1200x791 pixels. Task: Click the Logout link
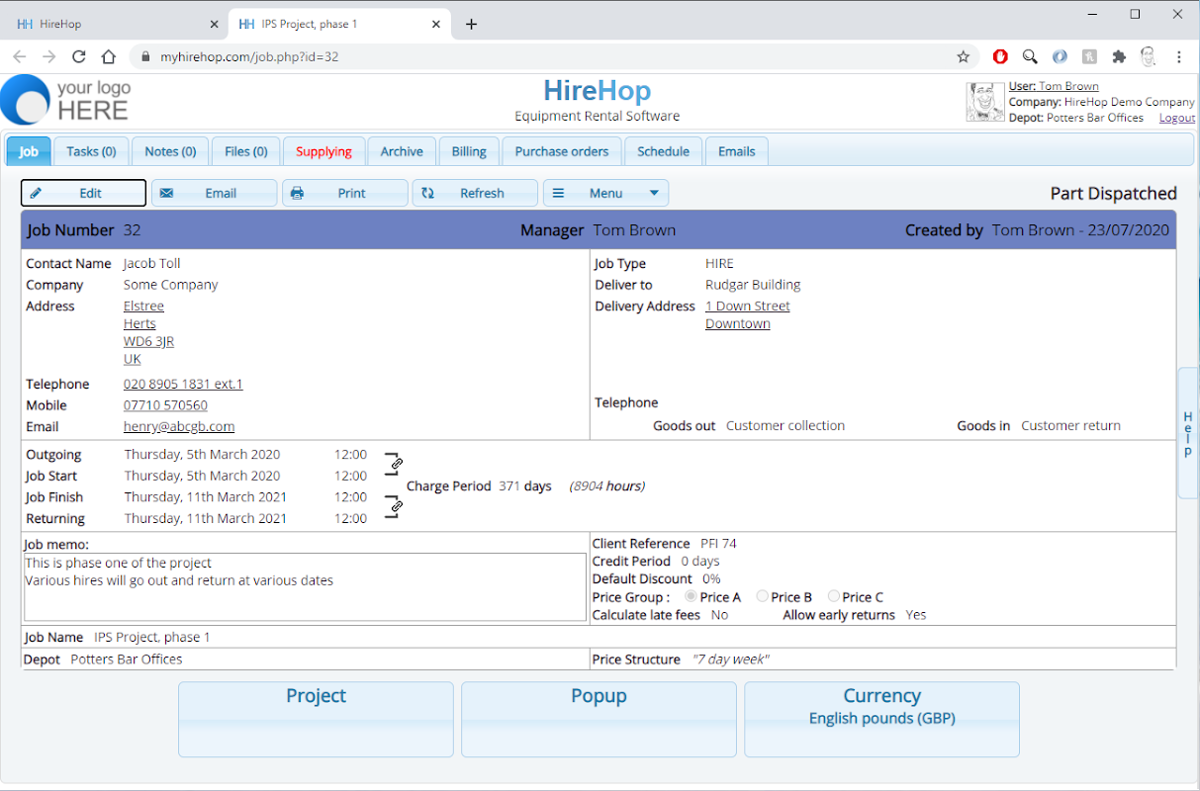[x=1177, y=118]
